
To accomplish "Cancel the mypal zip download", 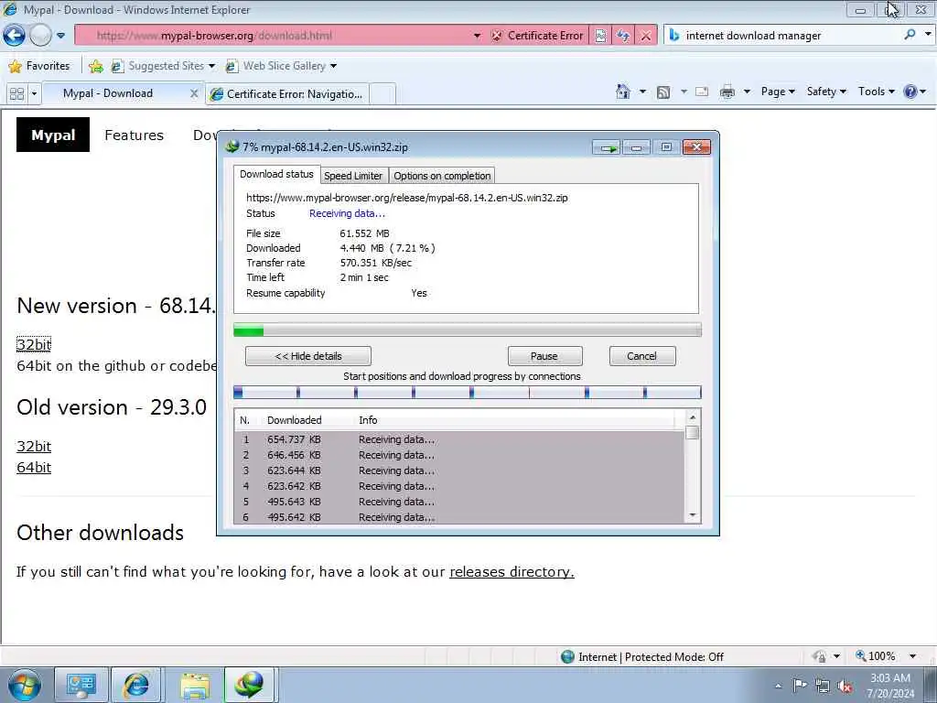I will (x=642, y=356).
